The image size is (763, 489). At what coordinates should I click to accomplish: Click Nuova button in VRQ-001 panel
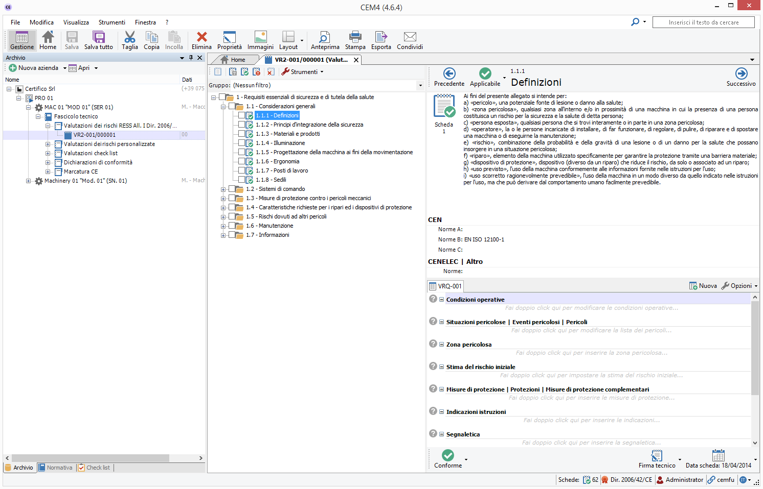pyautogui.click(x=703, y=286)
